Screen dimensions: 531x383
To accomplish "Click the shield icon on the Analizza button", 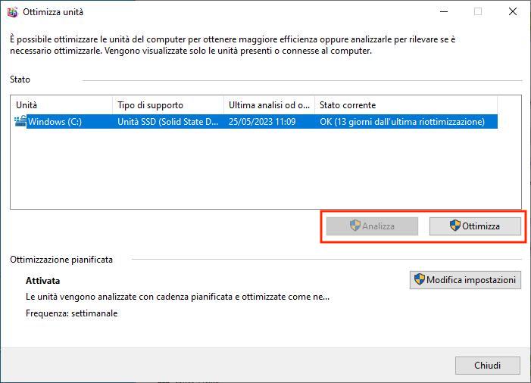I will [x=355, y=226].
